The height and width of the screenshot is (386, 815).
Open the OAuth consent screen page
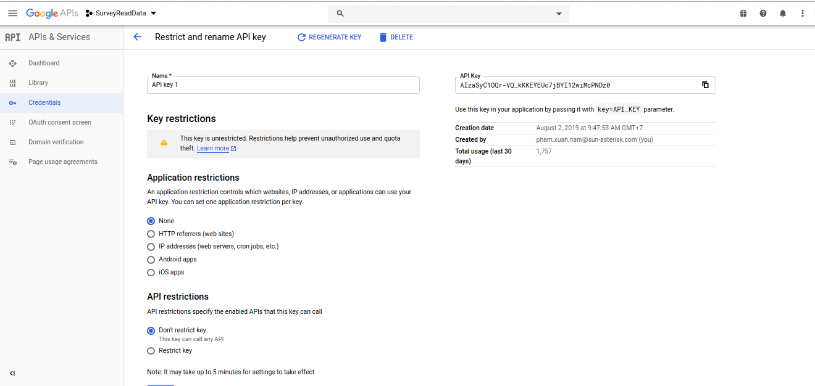coord(59,122)
